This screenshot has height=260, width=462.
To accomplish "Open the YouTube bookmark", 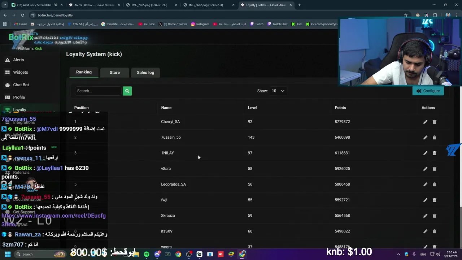I will [x=146, y=24].
